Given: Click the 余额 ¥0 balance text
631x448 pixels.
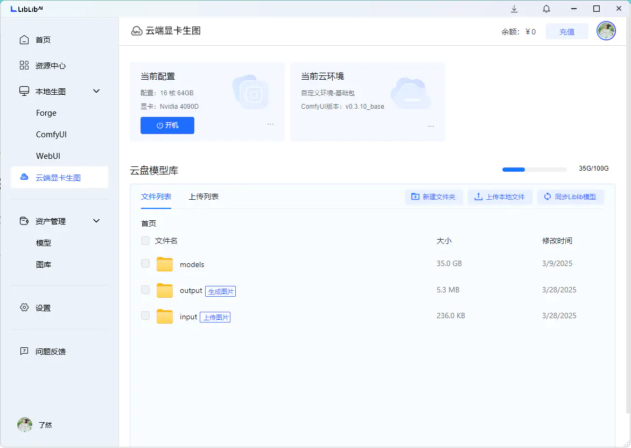Looking at the screenshot, I should pyautogui.click(x=518, y=32).
